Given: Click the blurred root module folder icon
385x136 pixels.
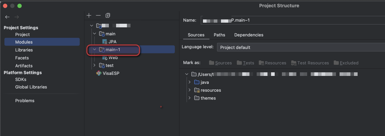Looking at the screenshot, I should pos(99,26).
